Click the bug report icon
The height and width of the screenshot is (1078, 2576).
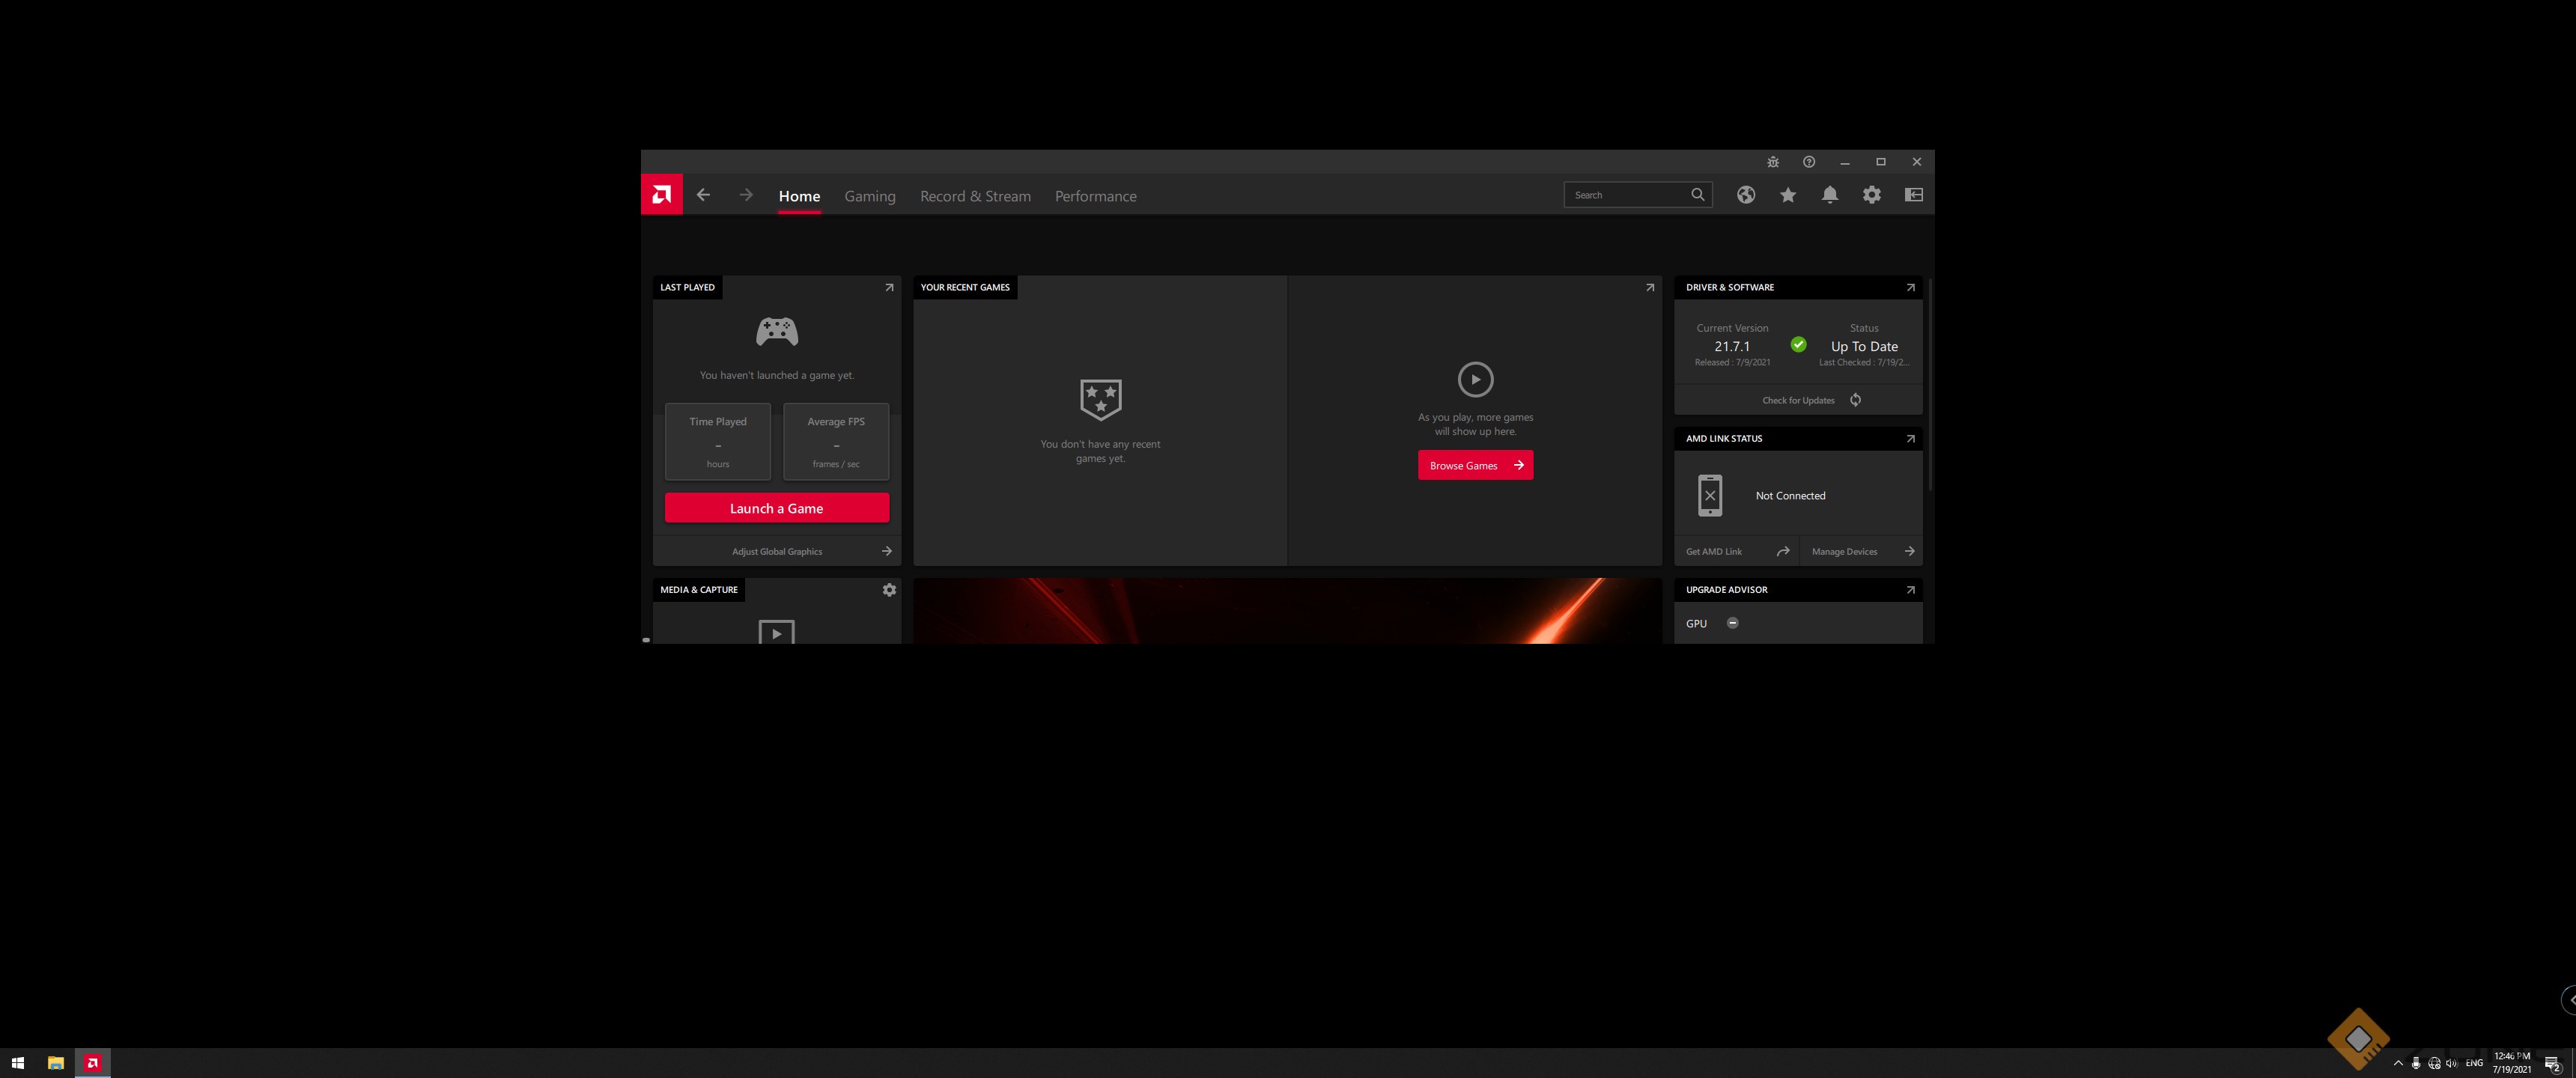[x=1772, y=162]
